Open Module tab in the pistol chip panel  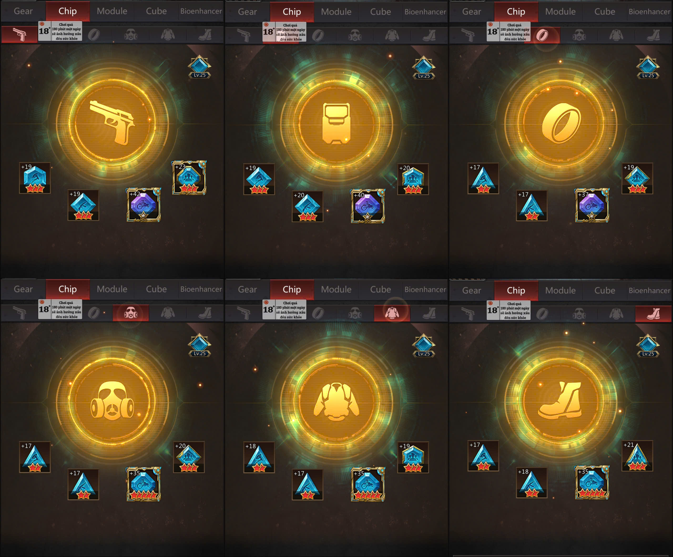(112, 11)
